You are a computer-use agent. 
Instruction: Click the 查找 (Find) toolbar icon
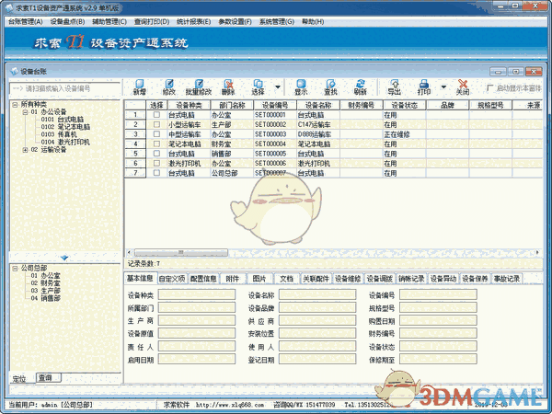[x=330, y=87]
